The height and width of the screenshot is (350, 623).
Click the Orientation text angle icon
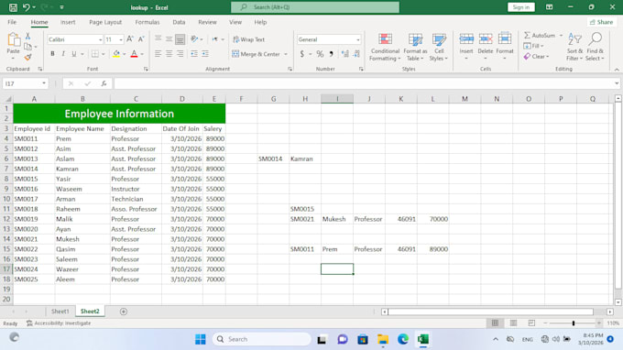pos(194,39)
